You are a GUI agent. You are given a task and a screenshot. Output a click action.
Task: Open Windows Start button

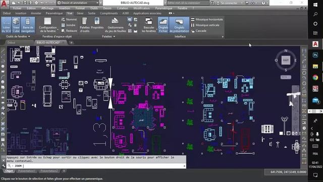(315, 5)
